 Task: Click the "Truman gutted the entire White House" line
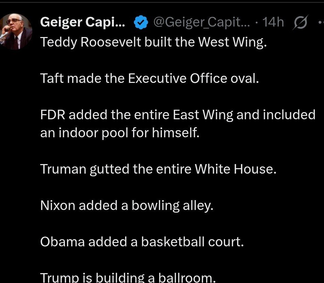(158, 169)
